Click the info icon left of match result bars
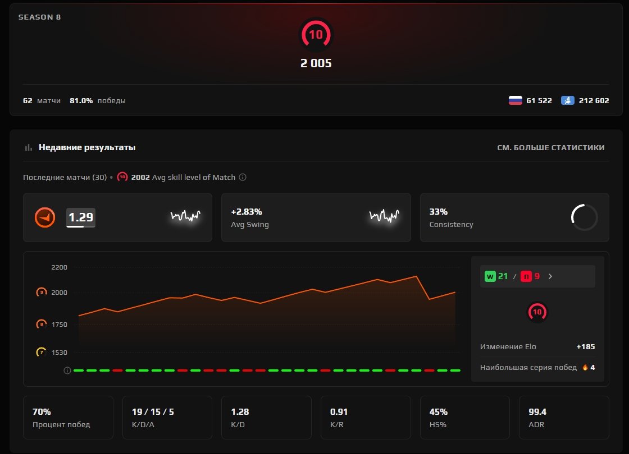 click(x=67, y=370)
